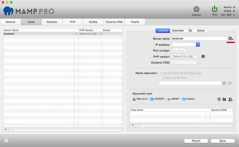
Task: Click the Revert button
Action: (x=196, y=141)
